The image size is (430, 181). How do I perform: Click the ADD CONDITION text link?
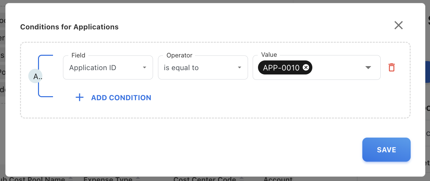pos(121,98)
